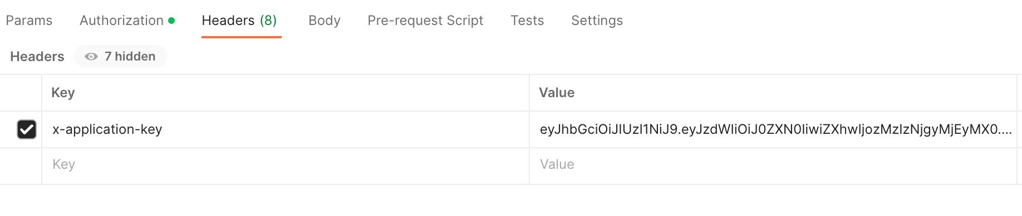
Task: Uncheck the x-application-key header checkbox
Action: [27, 129]
